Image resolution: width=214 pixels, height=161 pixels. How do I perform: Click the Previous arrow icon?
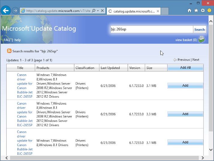[x=175, y=60]
